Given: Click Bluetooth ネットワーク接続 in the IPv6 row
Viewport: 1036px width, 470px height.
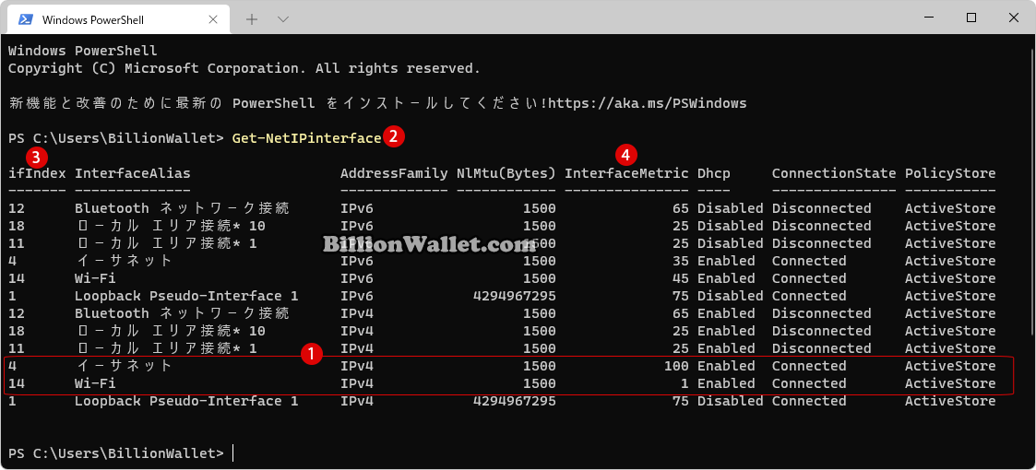Looking at the screenshot, I should (182, 208).
